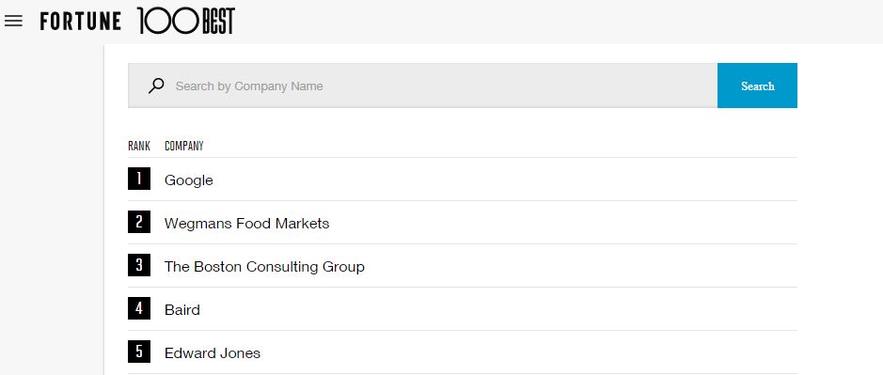Click the 100 Best logo

pos(186,21)
